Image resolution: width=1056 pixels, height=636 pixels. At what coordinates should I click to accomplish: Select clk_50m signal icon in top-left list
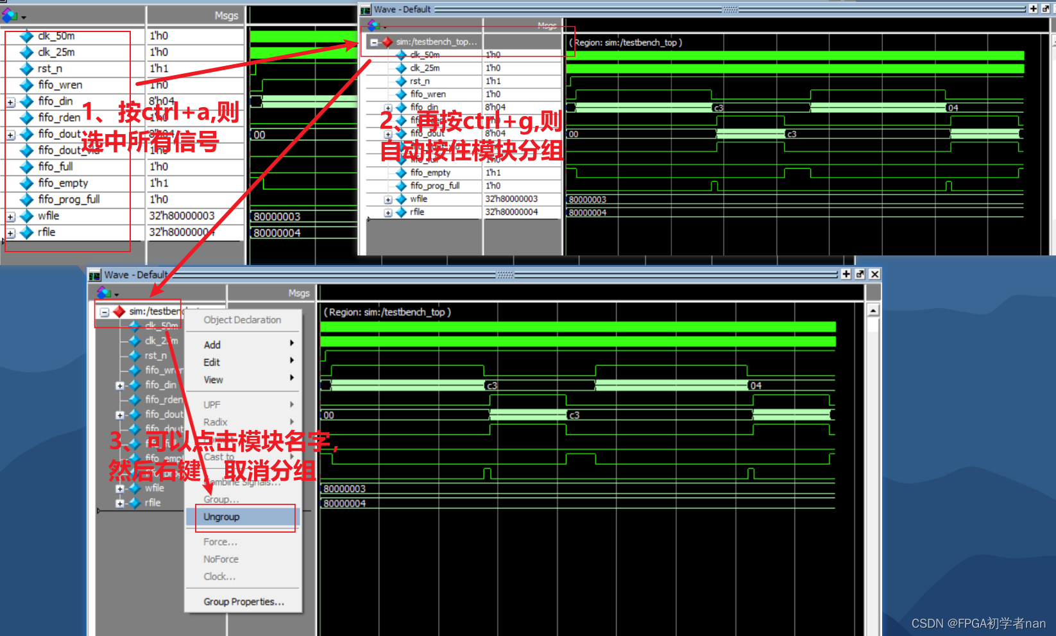click(26, 36)
